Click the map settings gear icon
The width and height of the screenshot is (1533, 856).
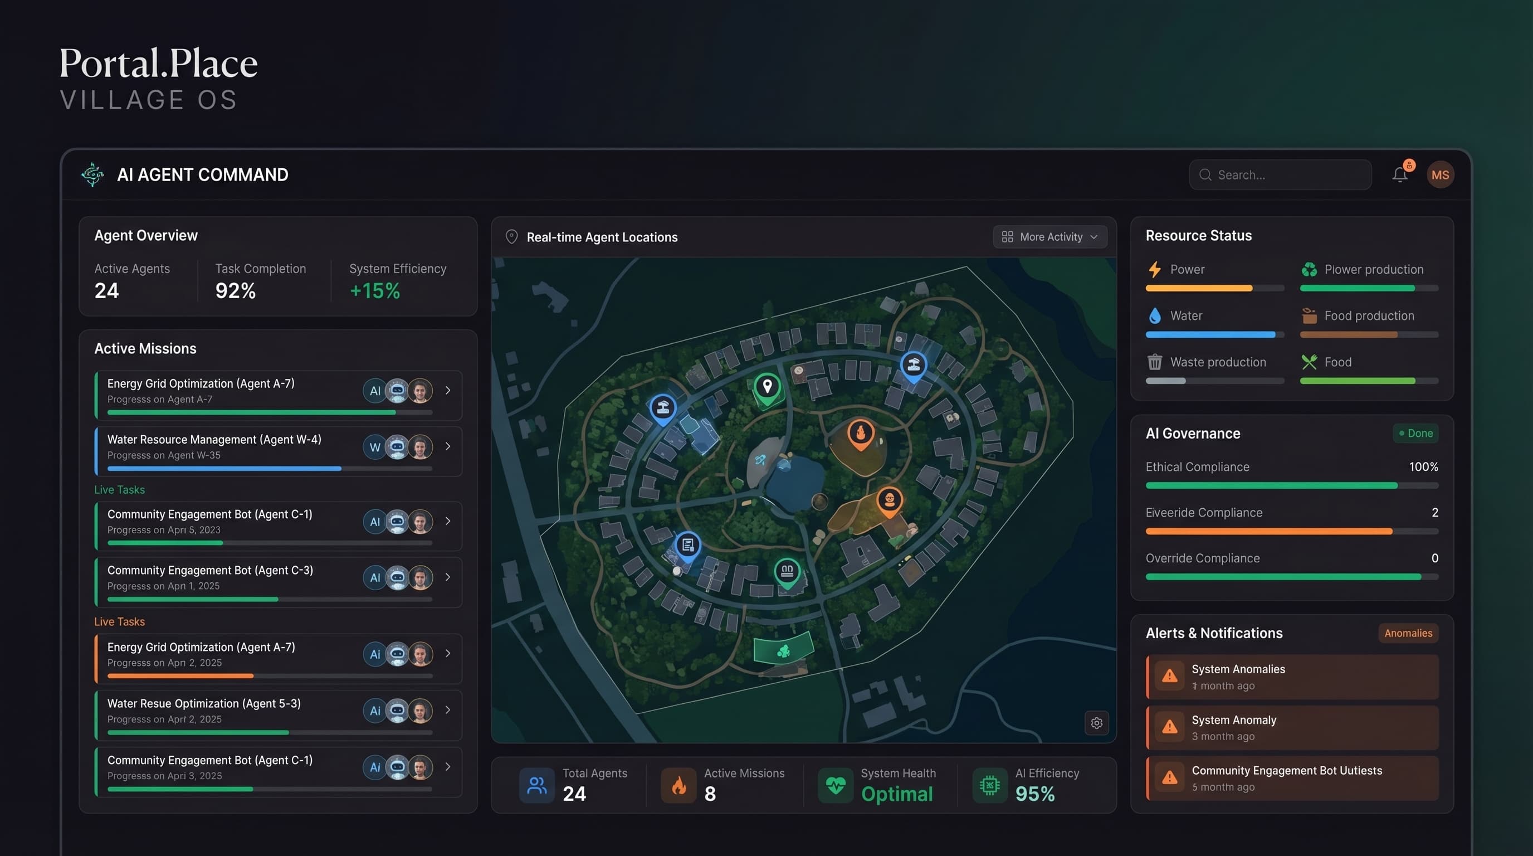tap(1096, 723)
